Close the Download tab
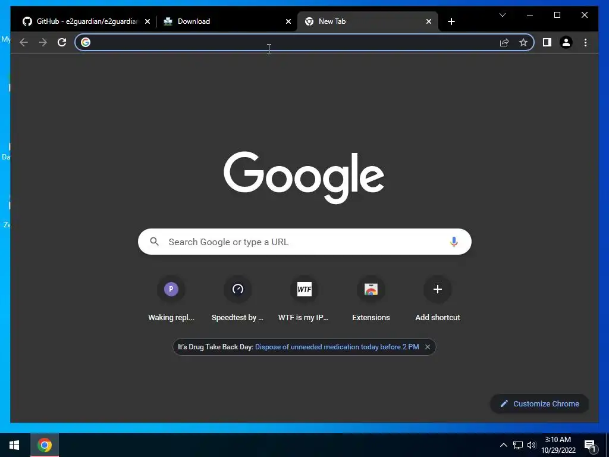609x457 pixels. pos(288,21)
